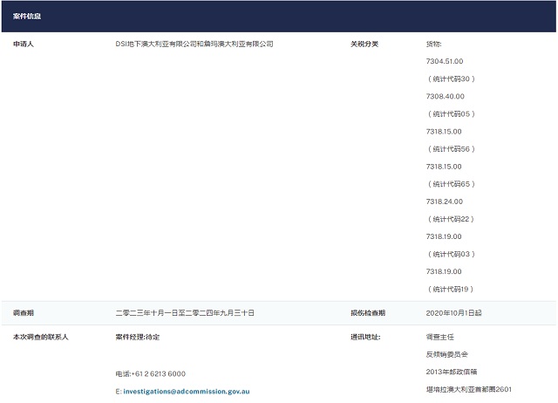Select the 损伤检查期 label
The width and height of the screenshot is (558, 403).
[368, 313]
